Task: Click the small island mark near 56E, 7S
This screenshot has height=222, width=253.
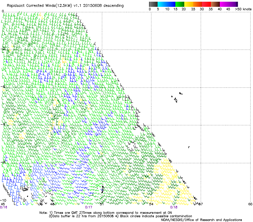Action: point(189,147)
